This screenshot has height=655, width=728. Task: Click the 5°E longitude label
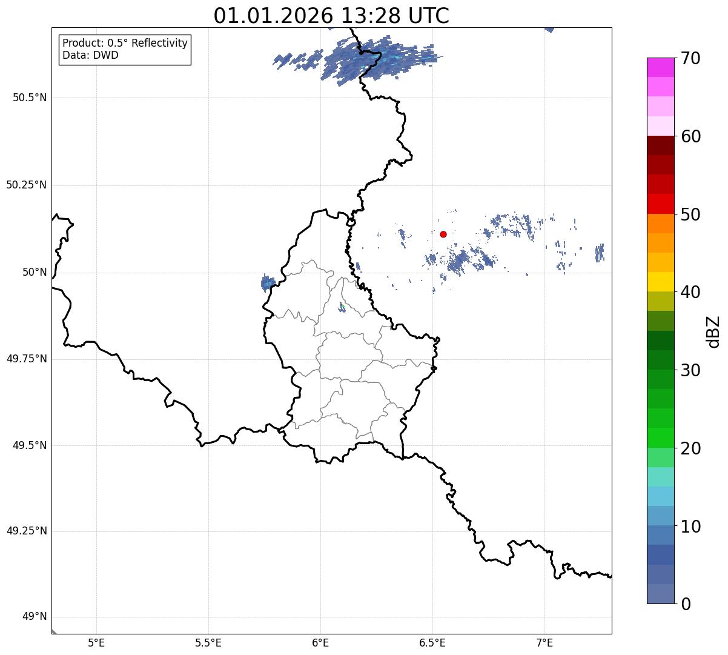(96, 642)
